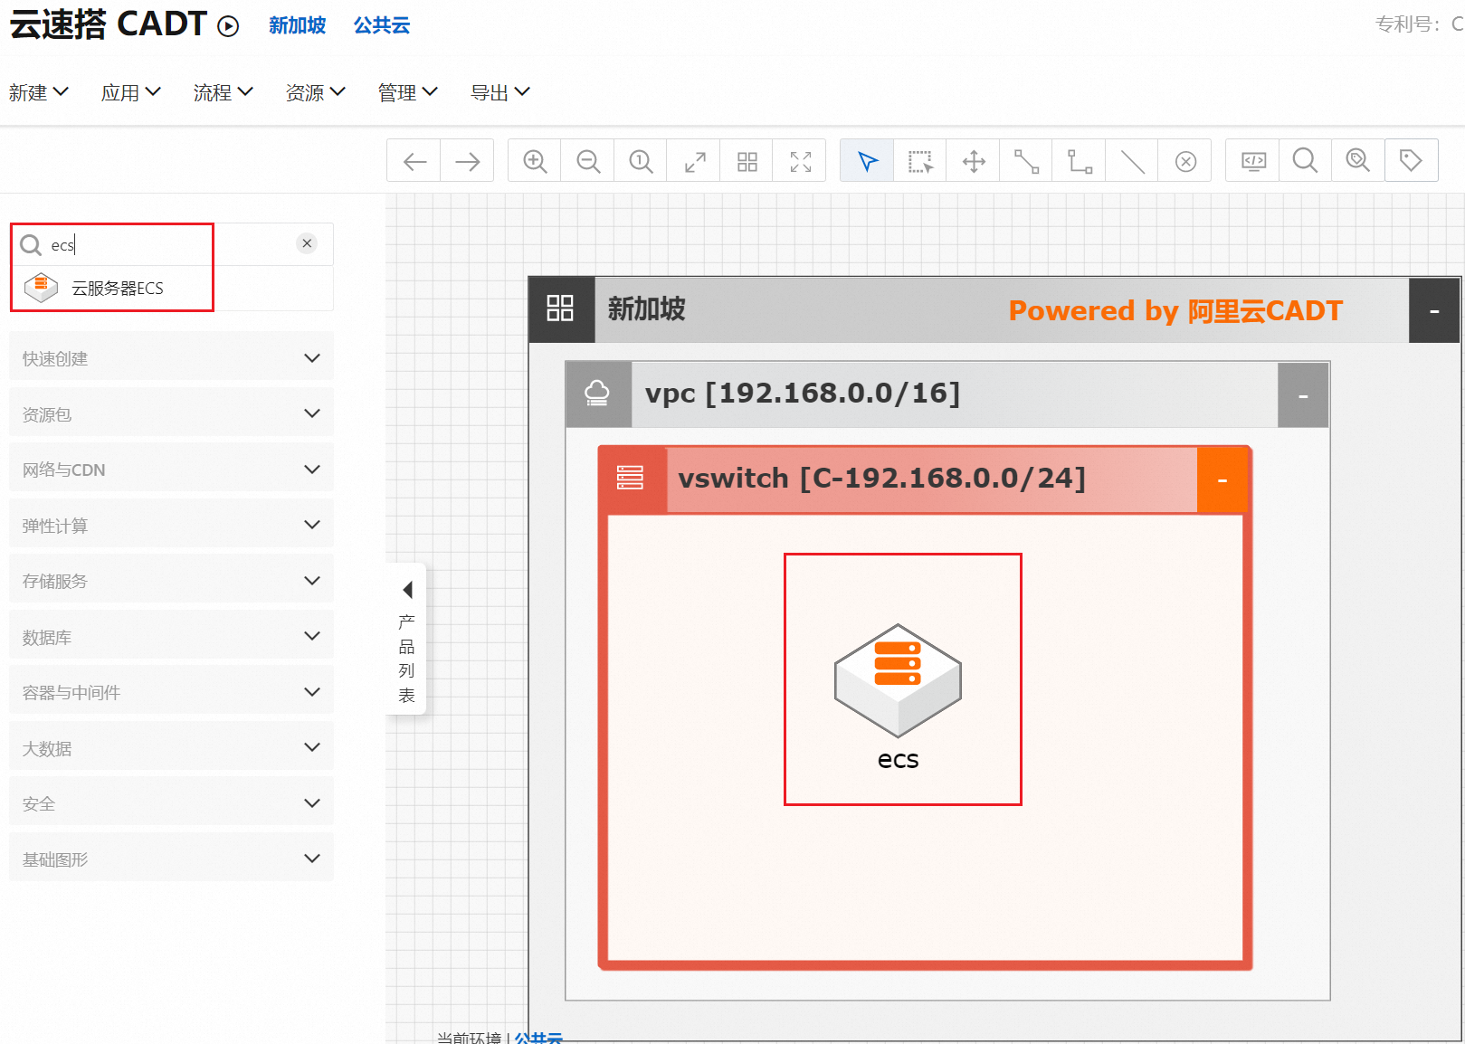This screenshot has height=1044, width=1465.
Task: Collapse the vswitch container
Action: [x=1222, y=479]
